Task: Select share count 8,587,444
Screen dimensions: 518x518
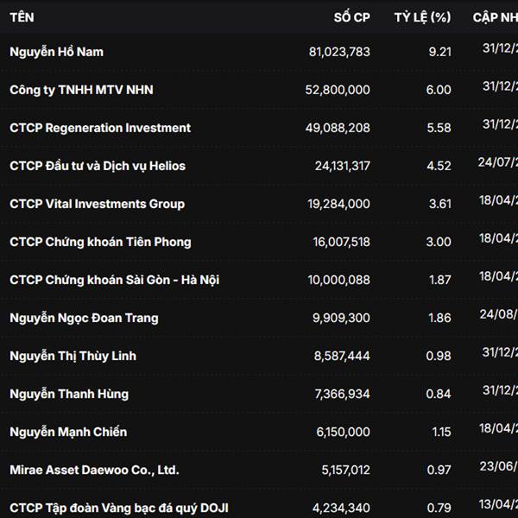Action: pos(342,356)
